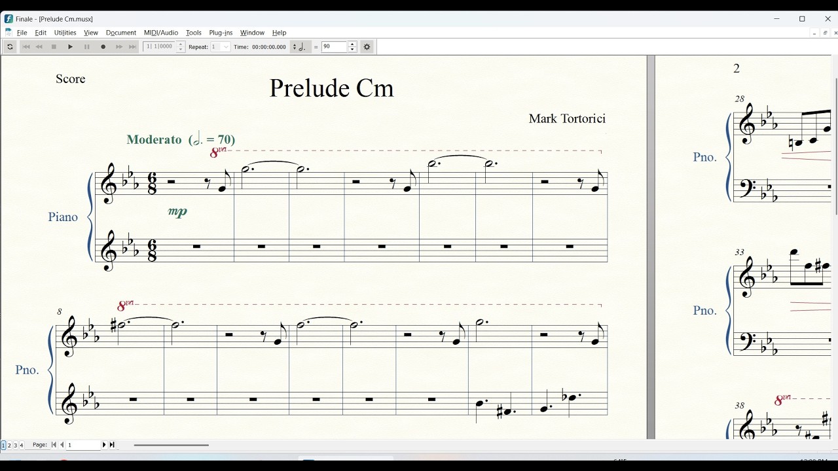Click the document icon left of File menu

pyautogui.click(x=9, y=33)
